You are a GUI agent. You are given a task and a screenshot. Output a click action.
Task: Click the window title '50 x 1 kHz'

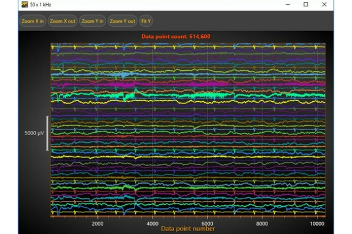click(x=42, y=4)
